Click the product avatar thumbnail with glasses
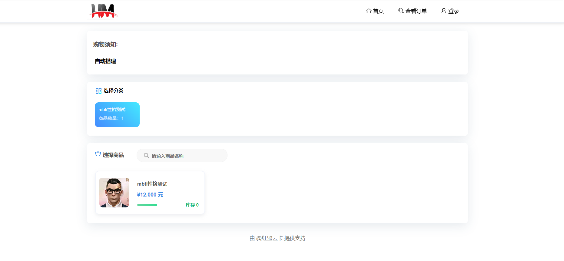Screen dimensions: 564x261 [x=114, y=193]
